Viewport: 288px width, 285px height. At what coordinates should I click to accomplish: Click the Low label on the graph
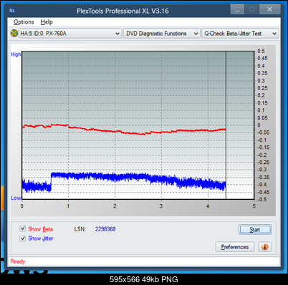point(16,198)
